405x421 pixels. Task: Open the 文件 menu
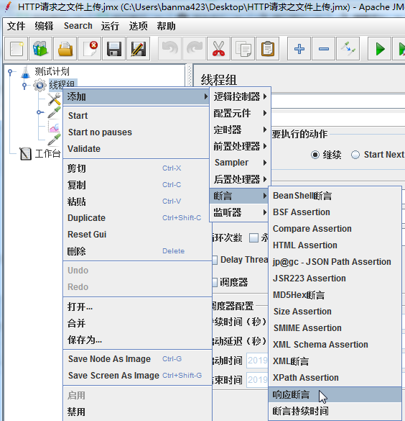pos(16,26)
